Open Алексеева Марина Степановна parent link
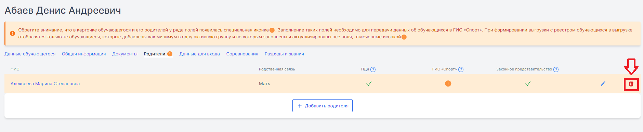643x132 pixels. [45, 83]
